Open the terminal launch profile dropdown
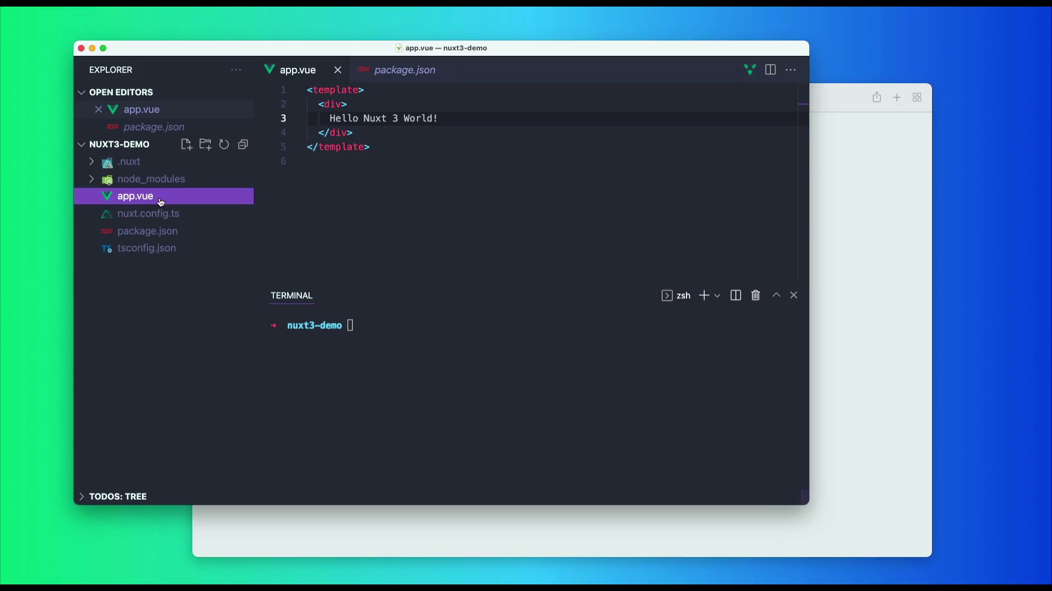 717,296
